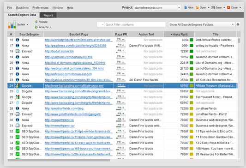Open the Help menu
246x168 pixels.
tap(70, 8)
